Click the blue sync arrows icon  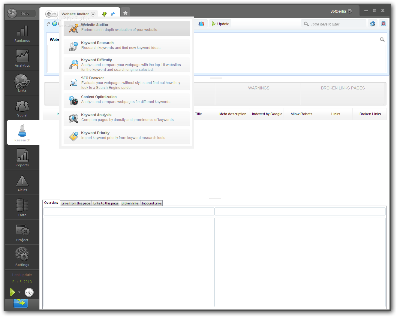(x=21, y=303)
